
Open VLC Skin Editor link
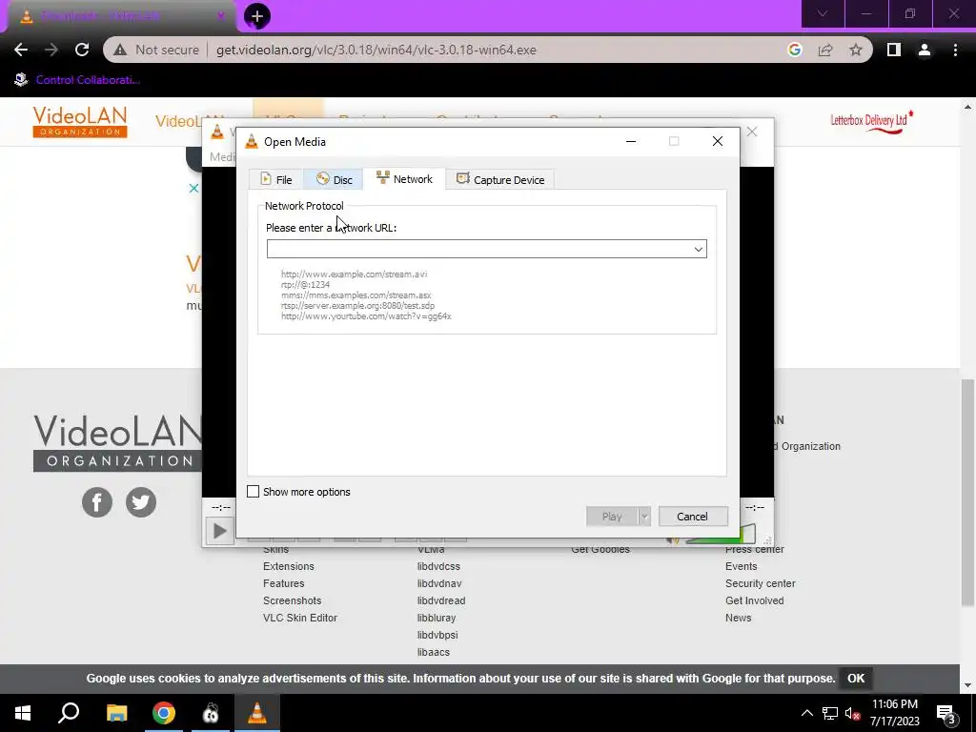tap(300, 618)
